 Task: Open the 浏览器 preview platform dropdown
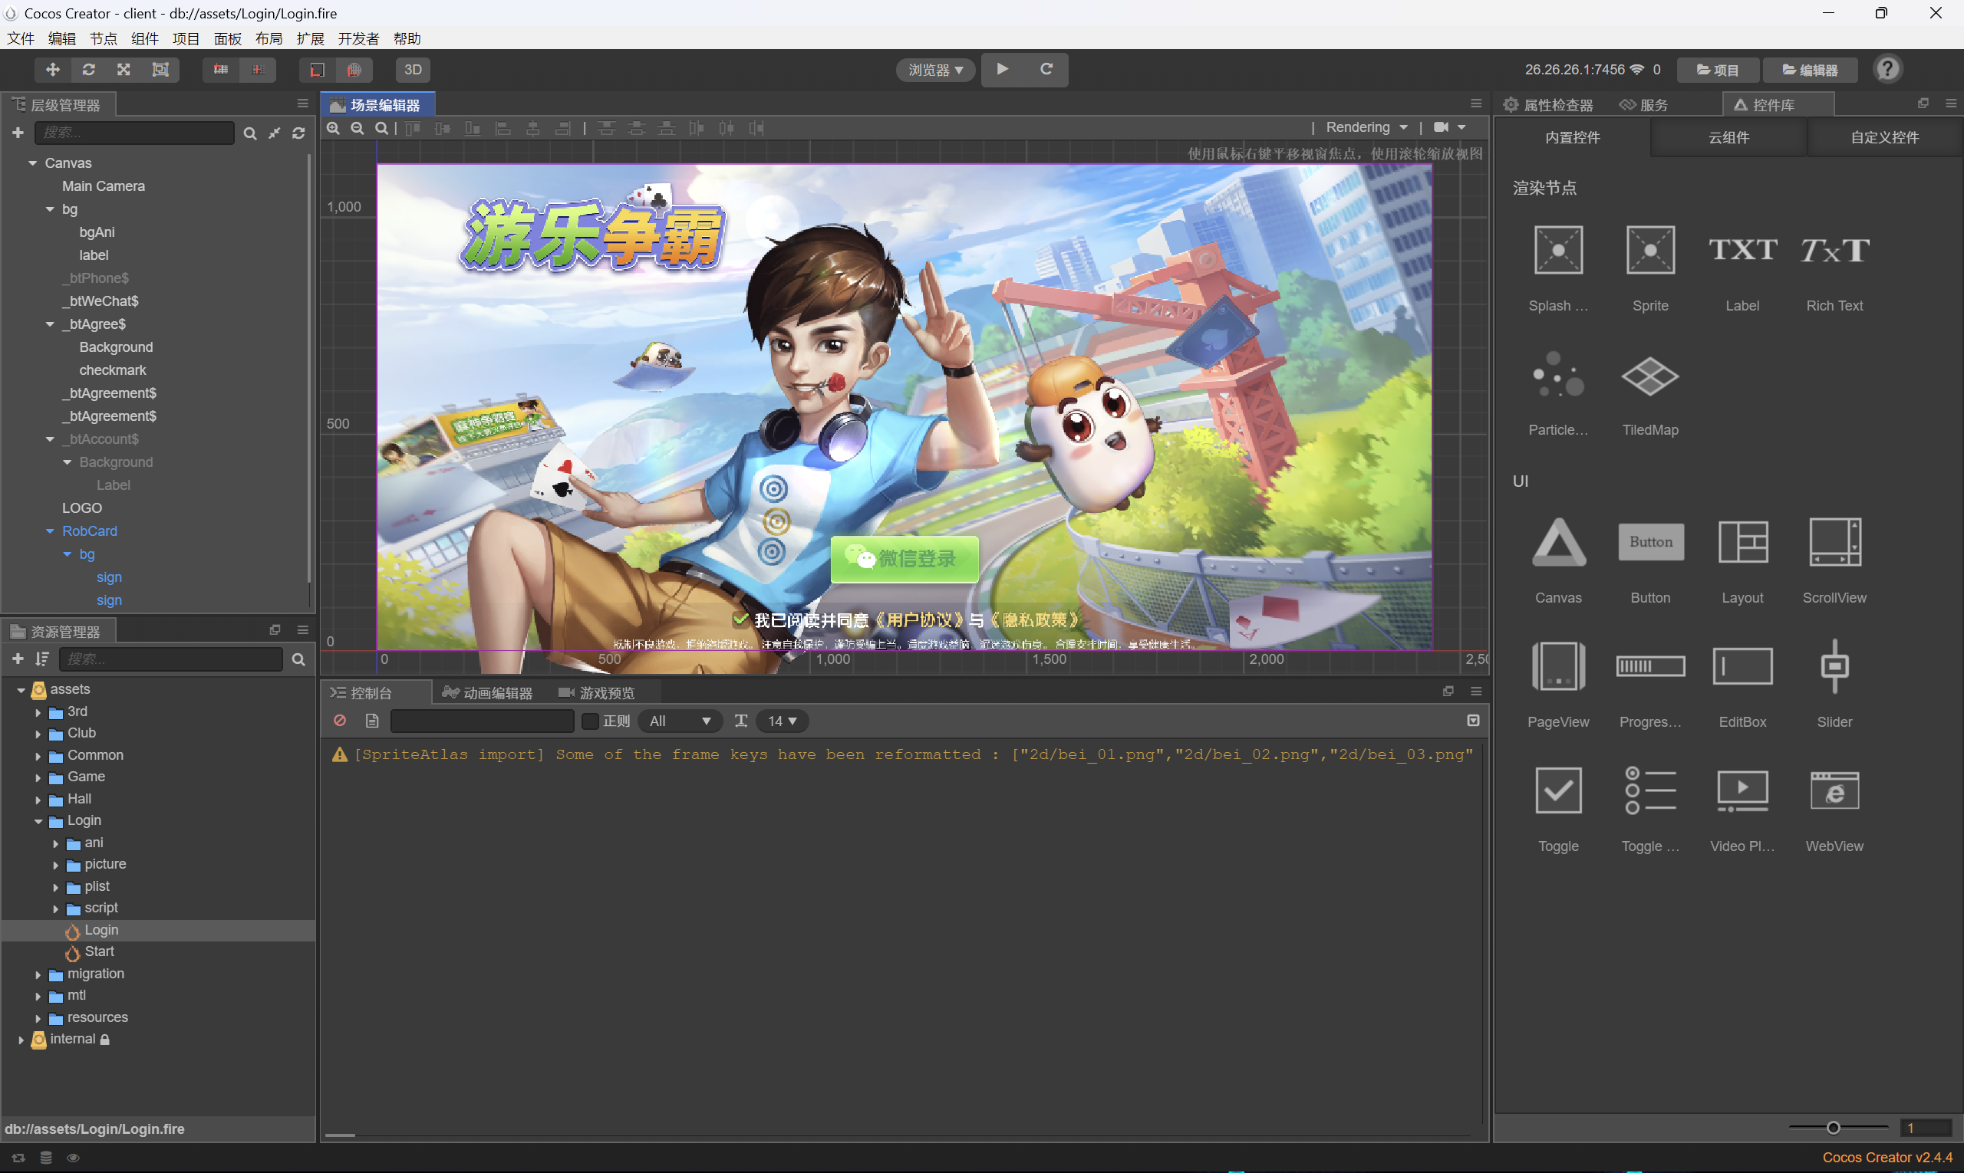935,70
